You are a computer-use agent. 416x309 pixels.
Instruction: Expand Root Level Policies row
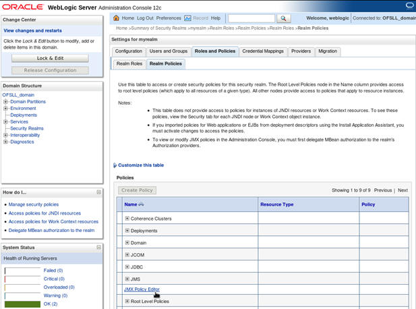pos(127,301)
